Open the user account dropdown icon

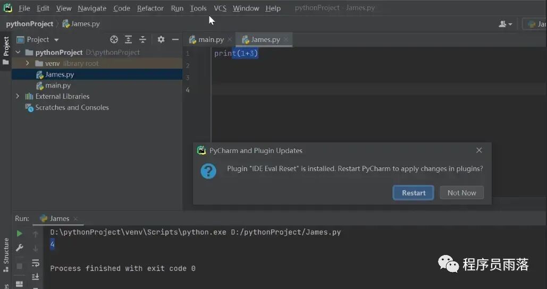(x=505, y=24)
